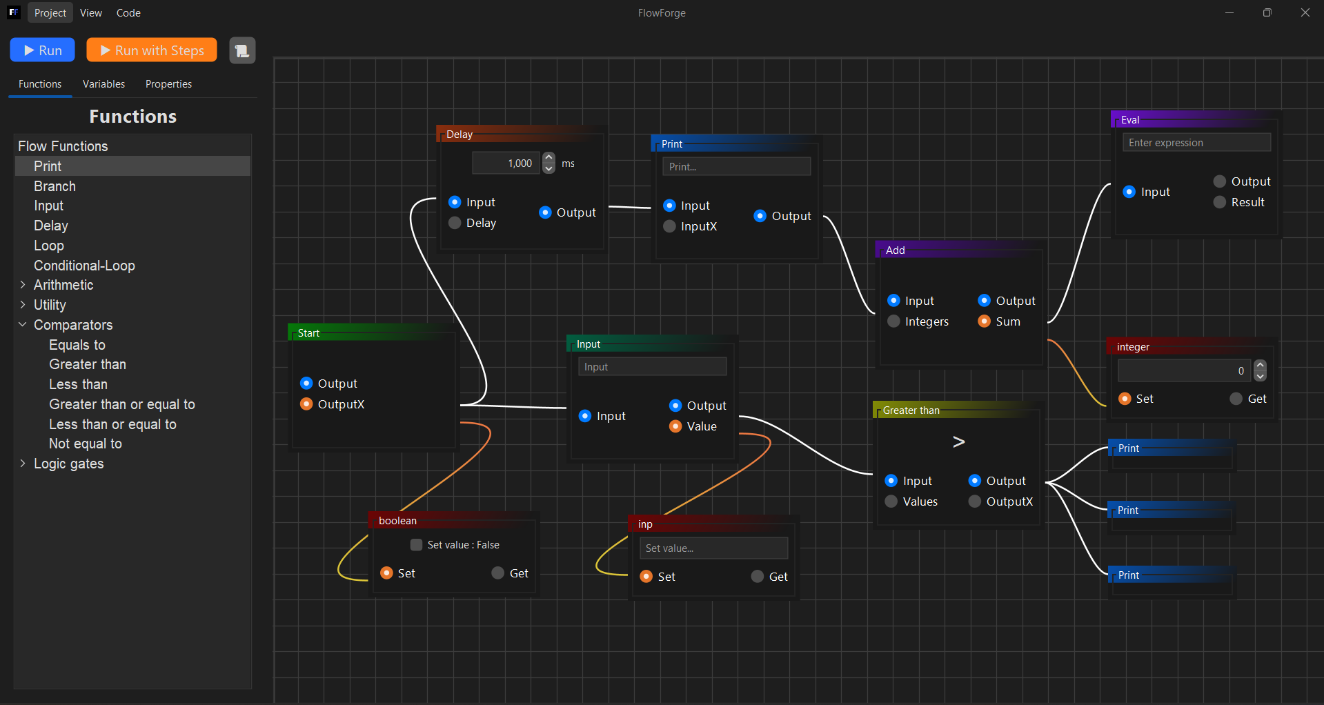Click the Delay node 1,000 ms field
Image resolution: width=1324 pixels, height=705 pixels.
506,163
